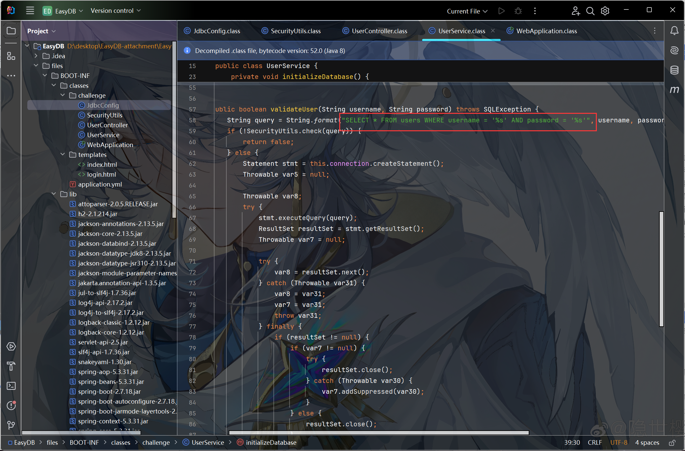This screenshot has height=451, width=685.
Task: Open line and column 39:30 indicator
Action: pyautogui.click(x=572, y=442)
